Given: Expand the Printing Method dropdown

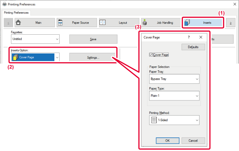Looking at the screenshot, I should coord(174,120).
